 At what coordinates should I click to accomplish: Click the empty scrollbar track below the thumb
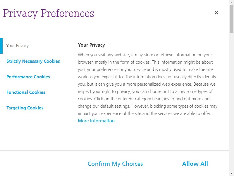(x=231, y=102)
